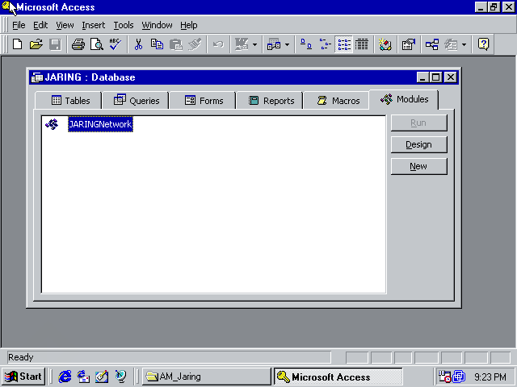517x387 pixels.
Task: Select the Modules tab
Action: pyautogui.click(x=404, y=99)
